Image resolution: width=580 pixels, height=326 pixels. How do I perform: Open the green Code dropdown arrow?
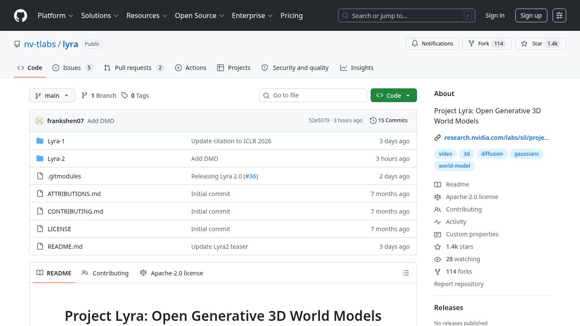[408, 95]
